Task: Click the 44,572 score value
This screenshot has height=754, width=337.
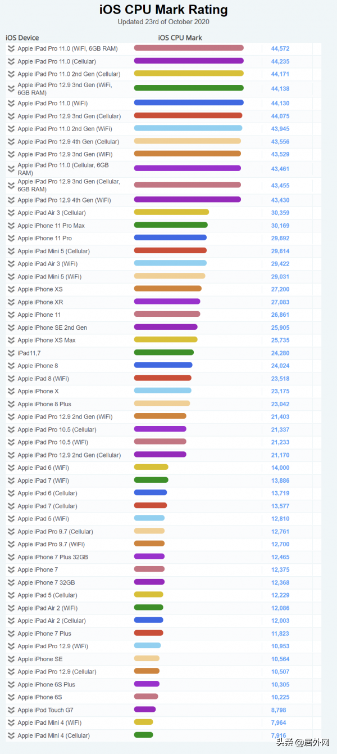Action: pos(280,49)
